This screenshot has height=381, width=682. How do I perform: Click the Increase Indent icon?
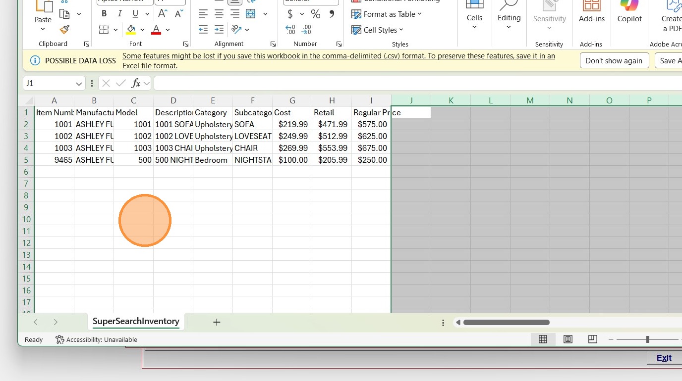[219, 30]
